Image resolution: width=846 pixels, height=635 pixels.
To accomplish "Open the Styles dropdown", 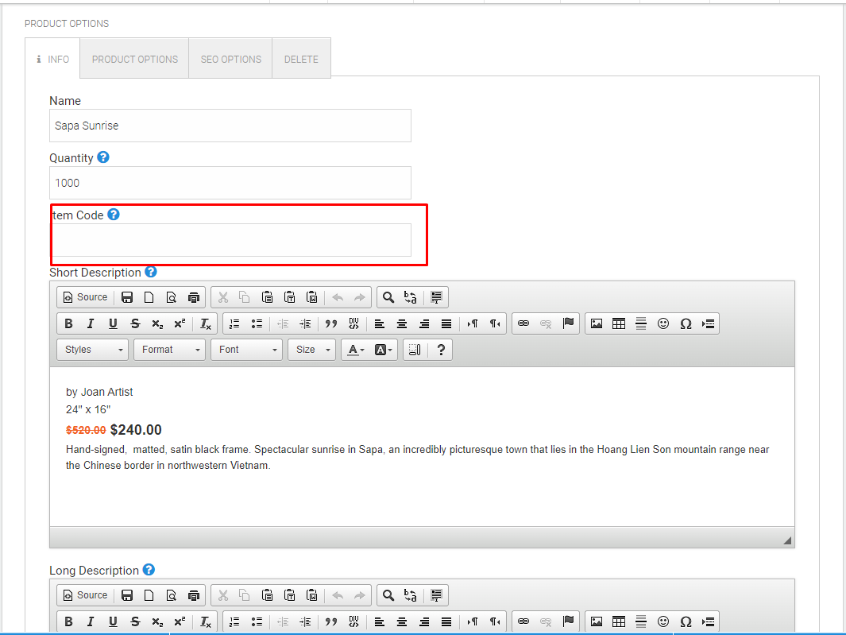I will coord(91,349).
